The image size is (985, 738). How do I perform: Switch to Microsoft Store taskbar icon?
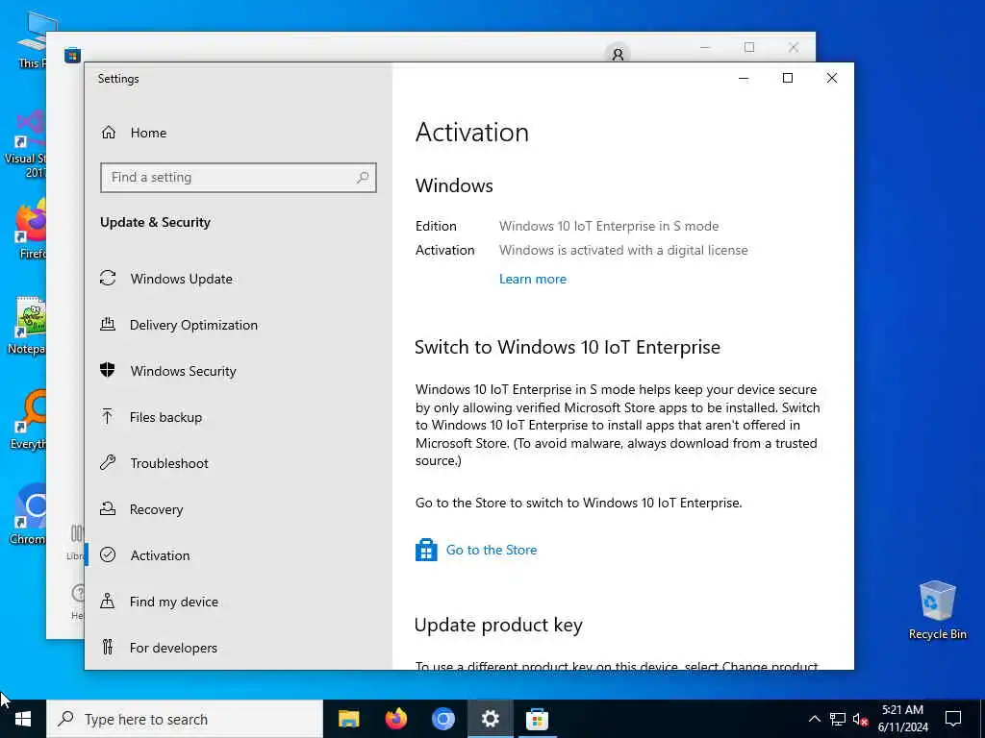coord(537,719)
